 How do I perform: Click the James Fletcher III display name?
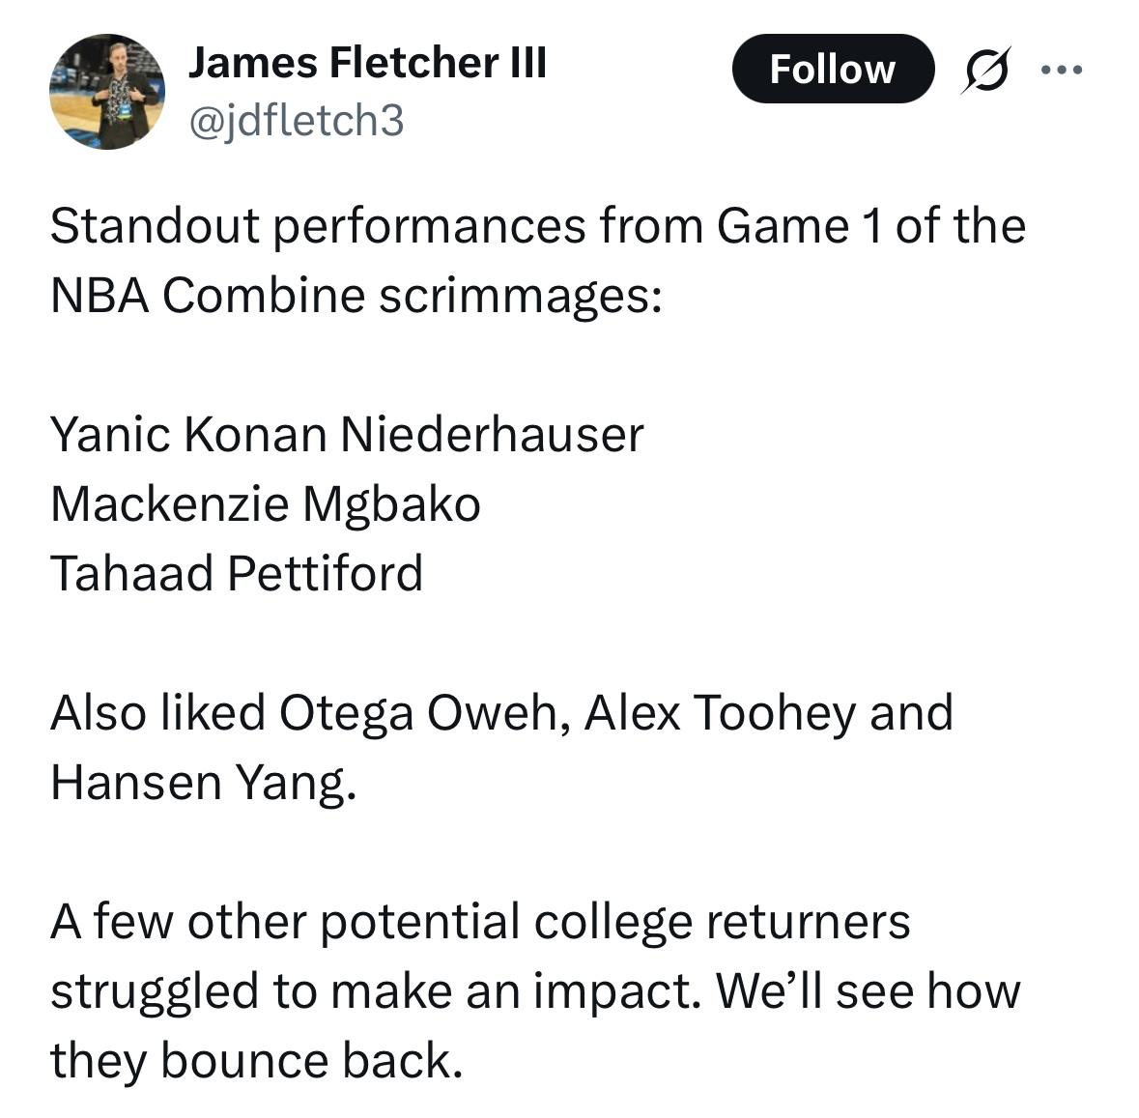(367, 63)
